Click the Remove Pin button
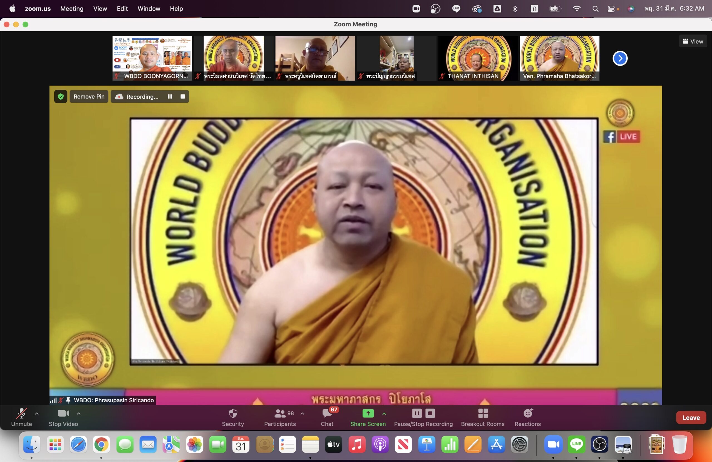Image resolution: width=712 pixels, height=462 pixels. [x=89, y=96]
